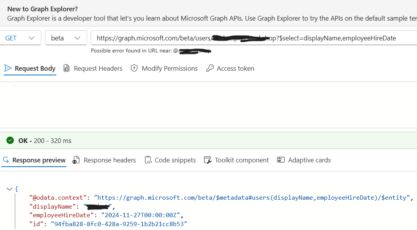Click the @odata.context metadata URL link

[252, 198]
